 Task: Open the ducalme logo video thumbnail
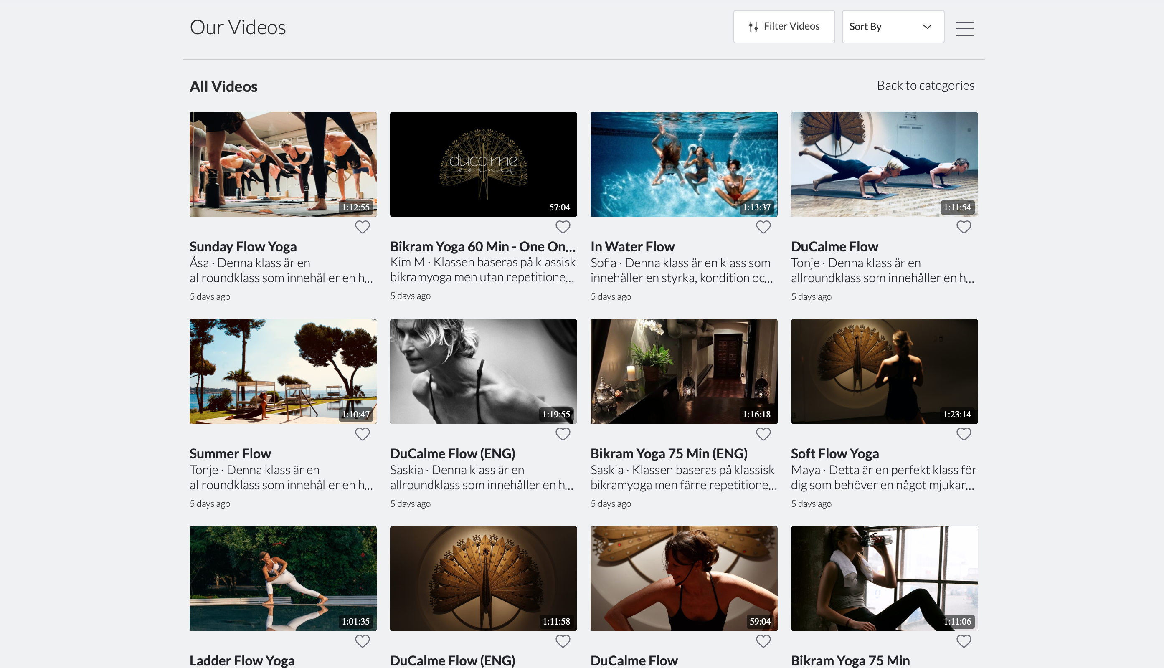483,164
